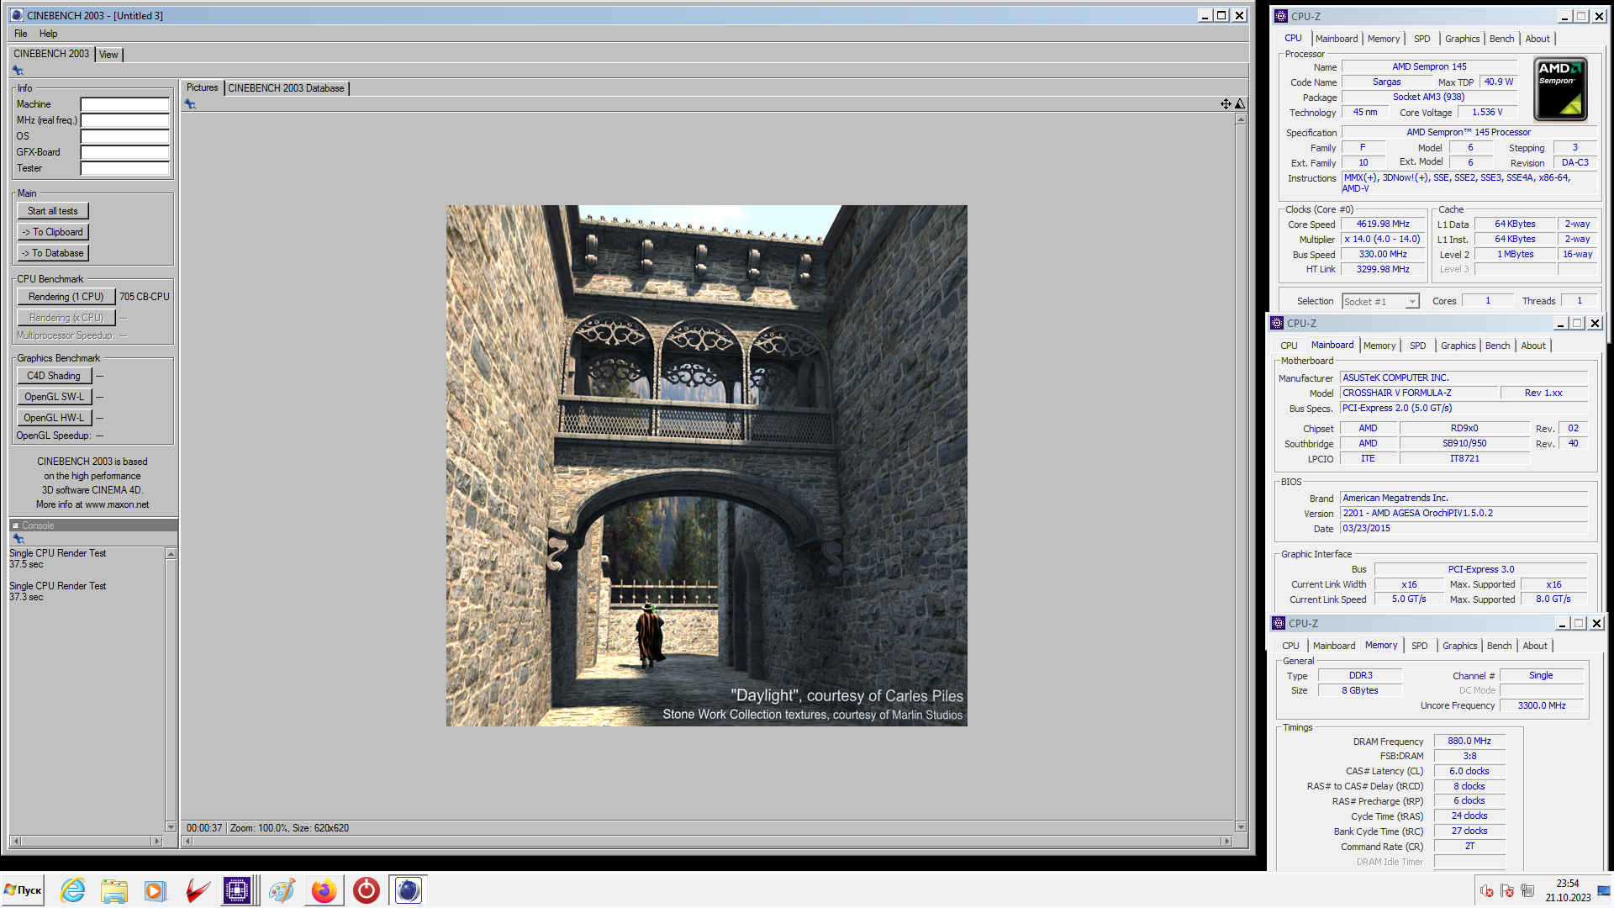Click the zoom-view triangle icon in Pictures
This screenshot has height=908, width=1614.
(1240, 104)
